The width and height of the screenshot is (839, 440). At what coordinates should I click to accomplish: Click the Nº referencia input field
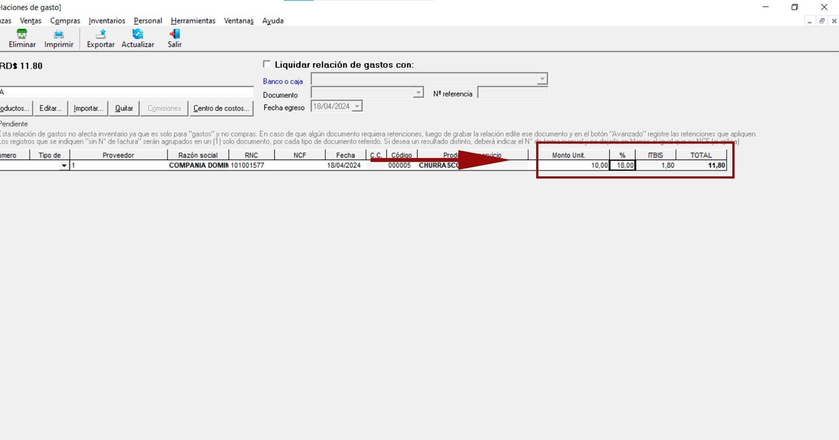pos(513,93)
